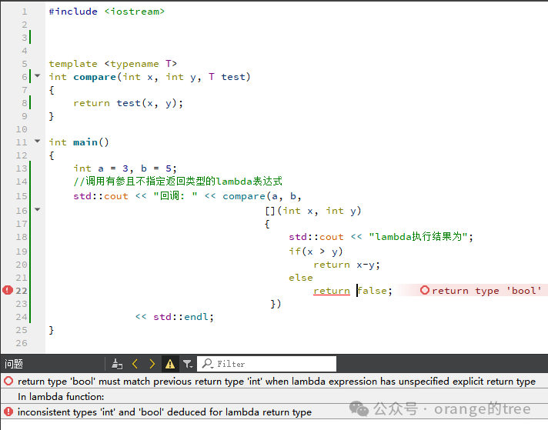This screenshot has height=430, width=548.
Task: Click 'int a = 3, b = 5;' line
Action: [125, 168]
